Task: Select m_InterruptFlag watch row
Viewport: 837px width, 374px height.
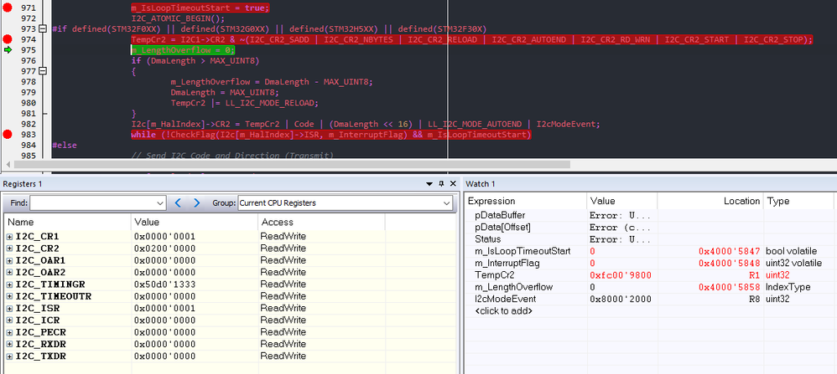Action: tap(648, 264)
